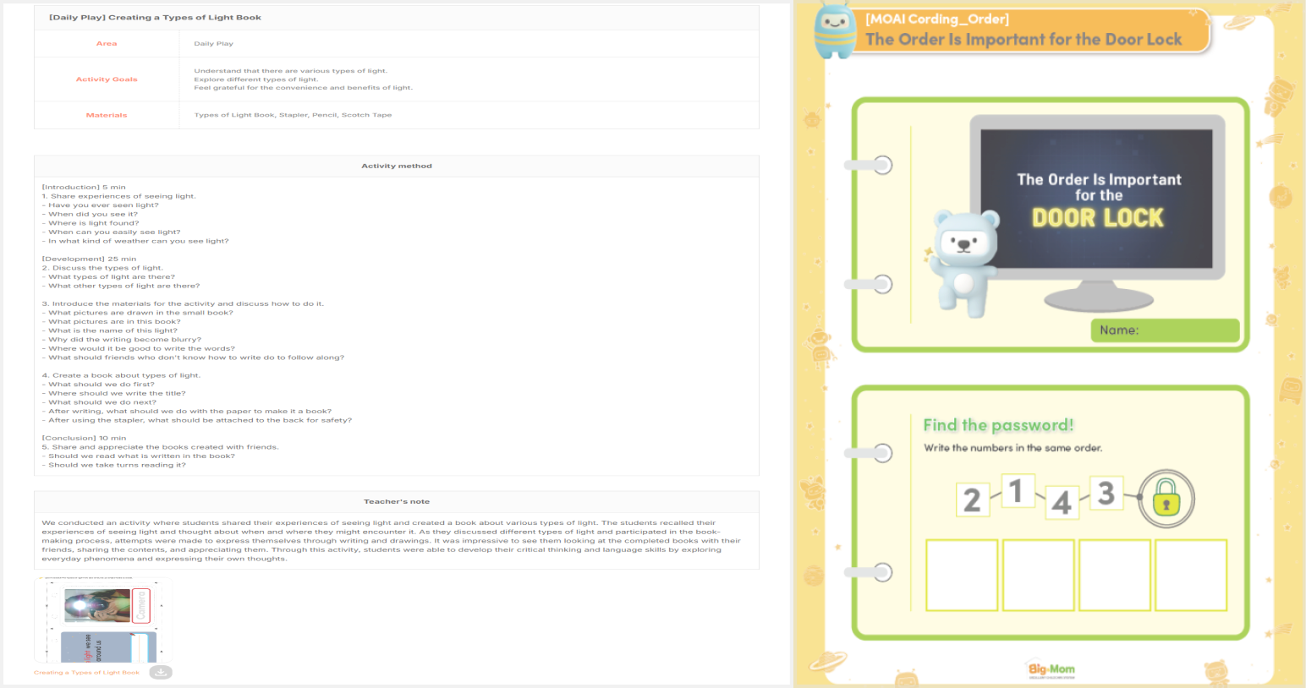The width and height of the screenshot is (1306, 688).
Task: Click the 'Area' row label
Action: [x=107, y=43]
